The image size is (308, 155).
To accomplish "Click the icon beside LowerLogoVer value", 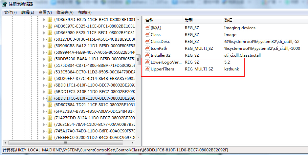I will pos(147,62).
